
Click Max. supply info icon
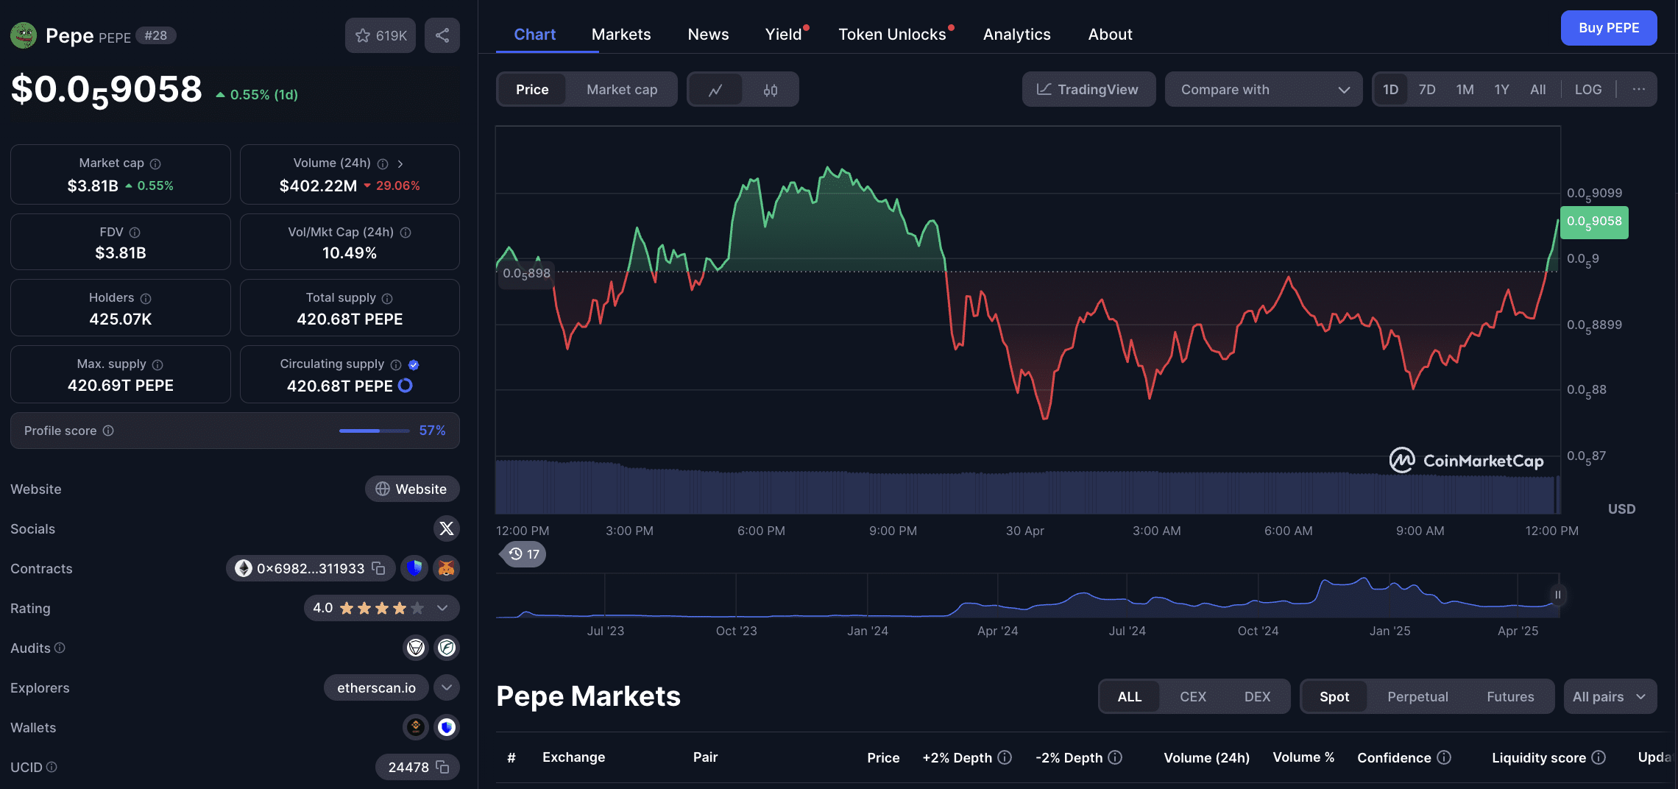pyautogui.click(x=157, y=364)
